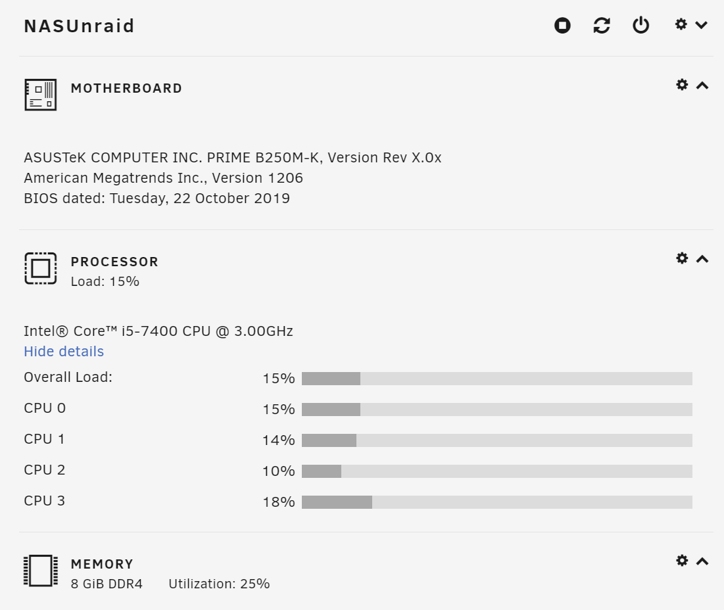Open Processor section settings gear
The height and width of the screenshot is (610, 724).
(682, 258)
